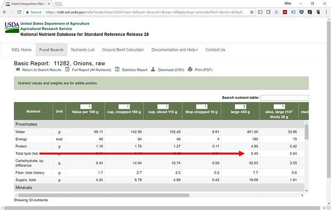Screen dimensions: 331x210
Task: Click Fiber, total dietary label
Action: click(x=30, y=173)
